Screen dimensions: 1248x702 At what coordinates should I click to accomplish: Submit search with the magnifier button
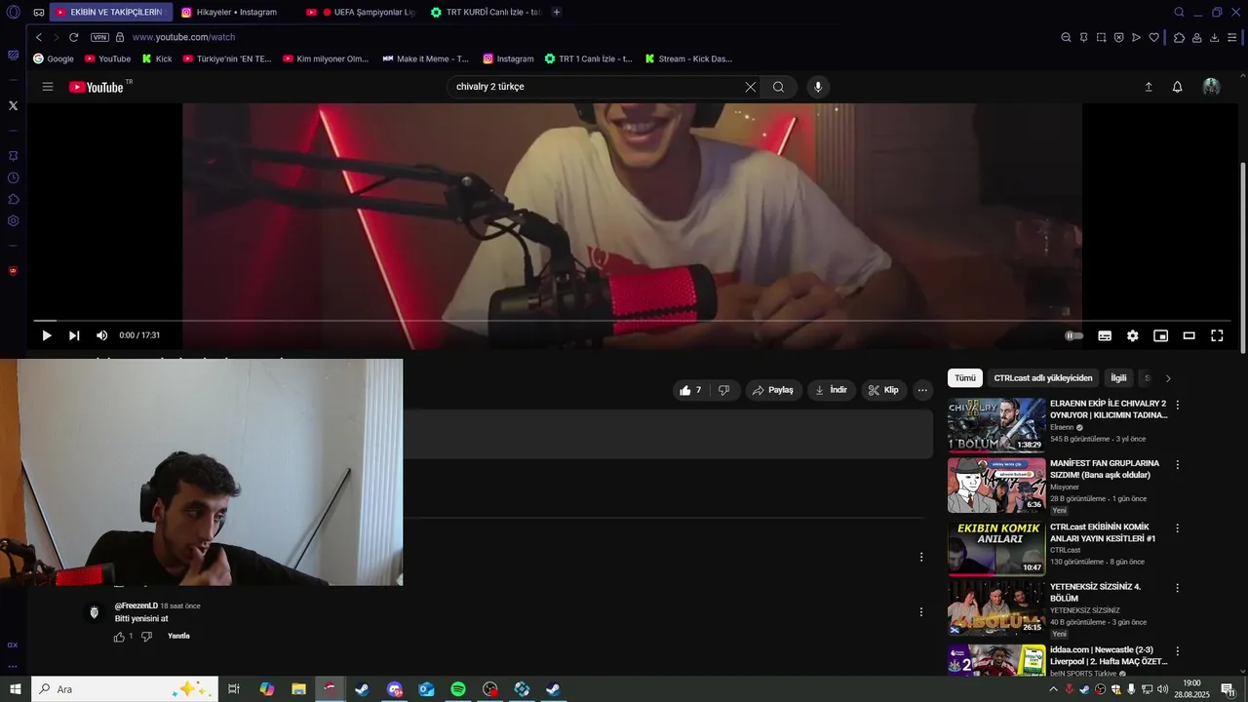(778, 87)
